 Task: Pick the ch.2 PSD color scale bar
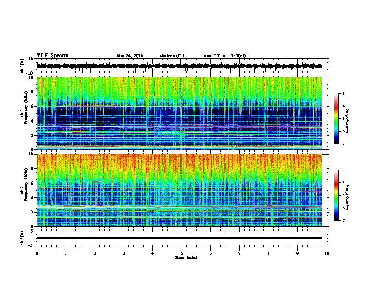tap(336, 195)
